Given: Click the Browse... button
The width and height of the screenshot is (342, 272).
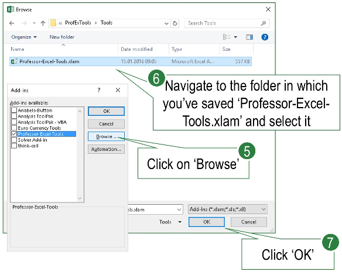Looking at the screenshot, I should (106, 136).
